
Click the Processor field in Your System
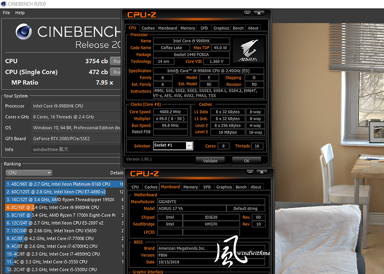click(x=76, y=106)
